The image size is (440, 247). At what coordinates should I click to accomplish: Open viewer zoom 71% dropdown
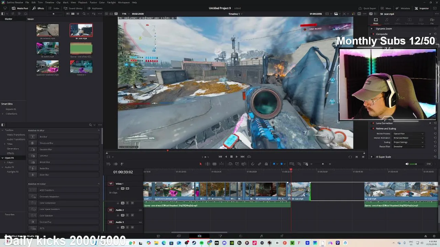125,14
